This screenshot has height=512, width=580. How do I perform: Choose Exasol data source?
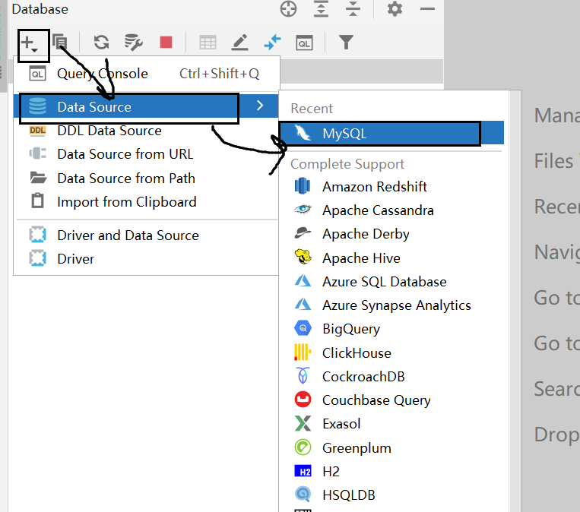point(391,424)
